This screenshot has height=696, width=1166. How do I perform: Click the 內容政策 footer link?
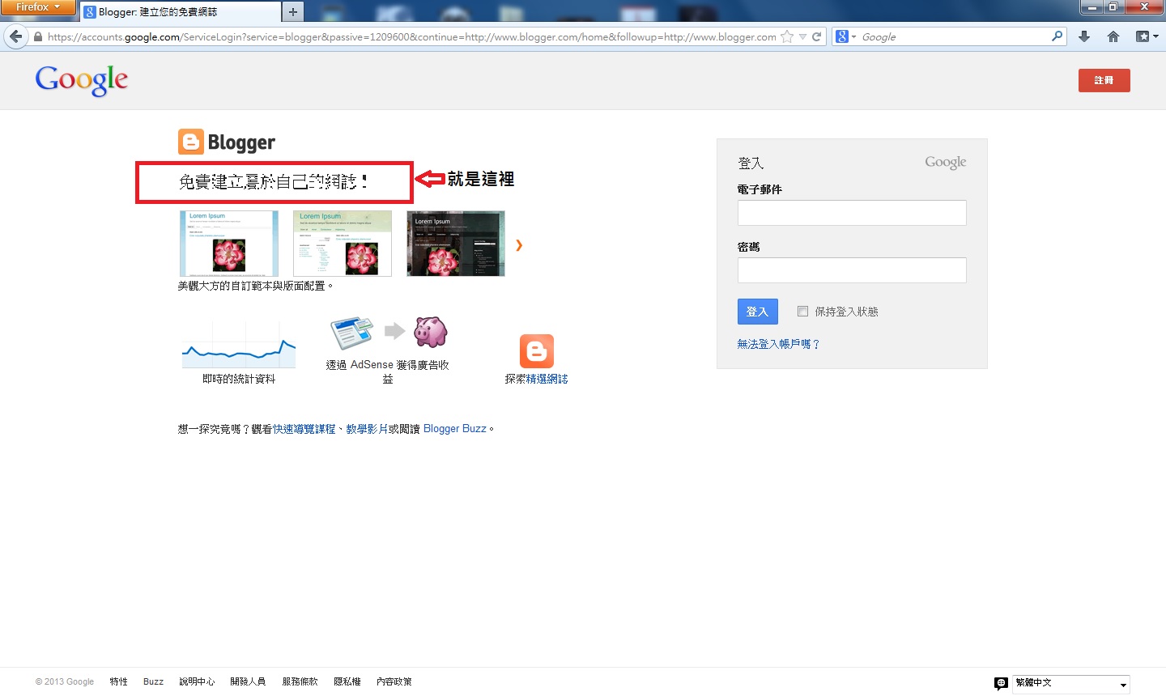pyautogui.click(x=394, y=681)
